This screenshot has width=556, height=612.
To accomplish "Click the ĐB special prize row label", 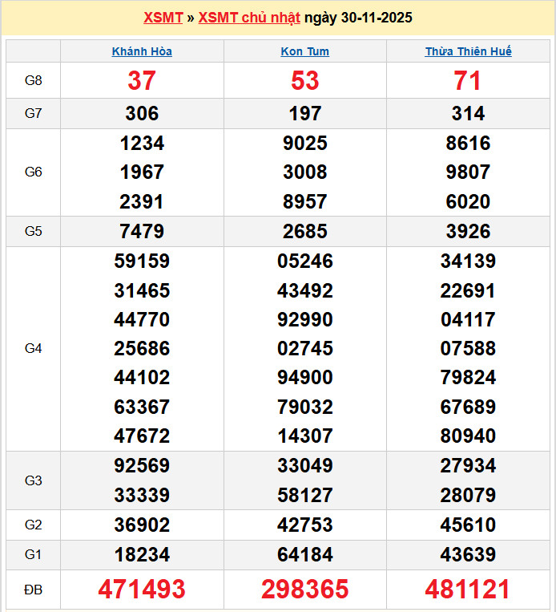I will [x=33, y=590].
